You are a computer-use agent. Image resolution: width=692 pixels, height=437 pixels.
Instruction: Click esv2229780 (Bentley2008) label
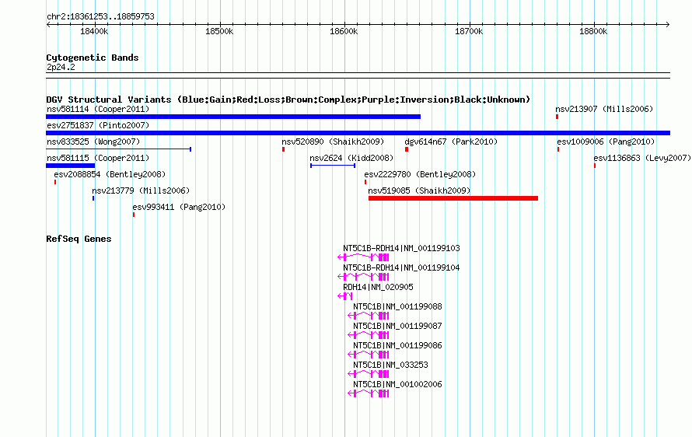420,174
